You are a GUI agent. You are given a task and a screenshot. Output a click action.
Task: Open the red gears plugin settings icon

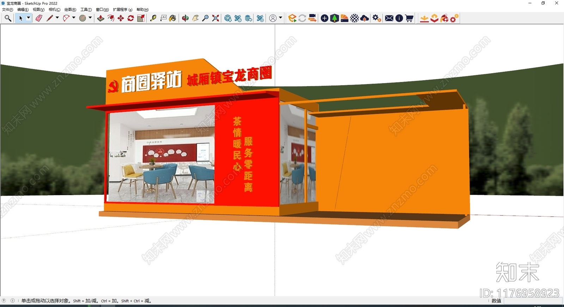click(x=454, y=18)
